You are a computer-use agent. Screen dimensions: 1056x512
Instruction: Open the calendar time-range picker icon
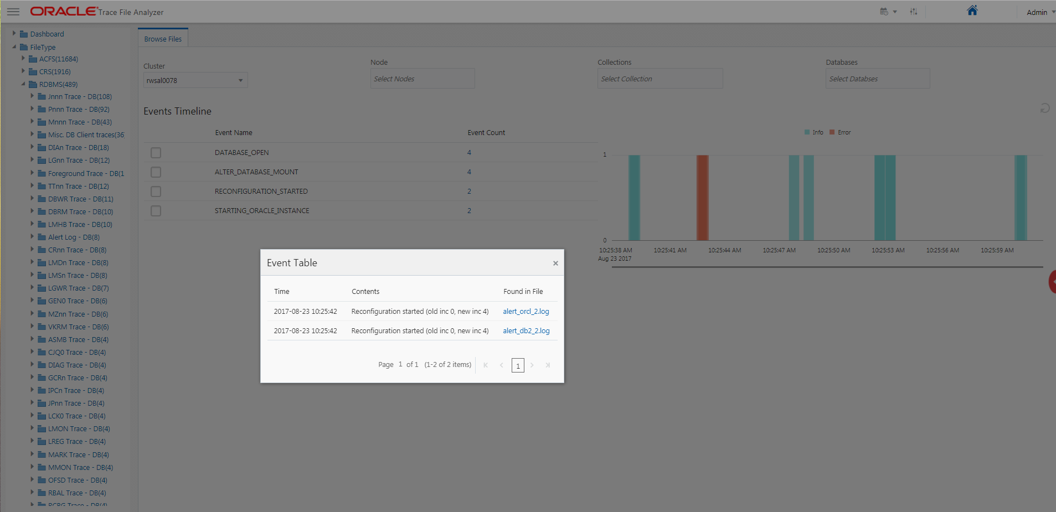(x=884, y=12)
